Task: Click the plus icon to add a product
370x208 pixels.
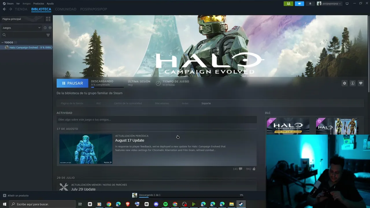Action: click(x=4, y=196)
